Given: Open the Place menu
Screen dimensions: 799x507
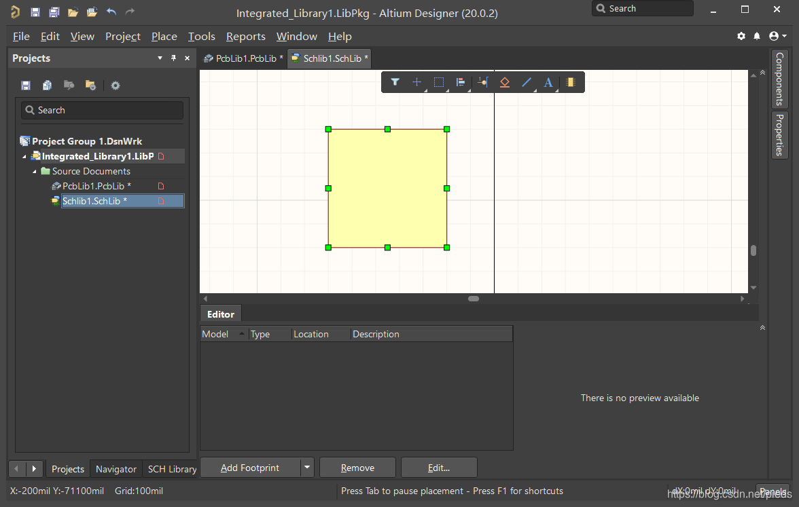Looking at the screenshot, I should tap(164, 37).
